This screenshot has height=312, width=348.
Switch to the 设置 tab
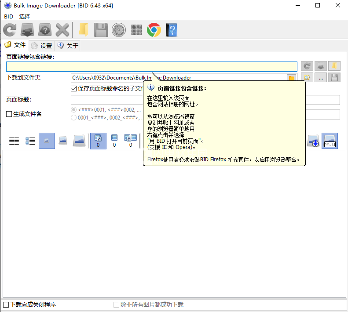click(x=41, y=46)
